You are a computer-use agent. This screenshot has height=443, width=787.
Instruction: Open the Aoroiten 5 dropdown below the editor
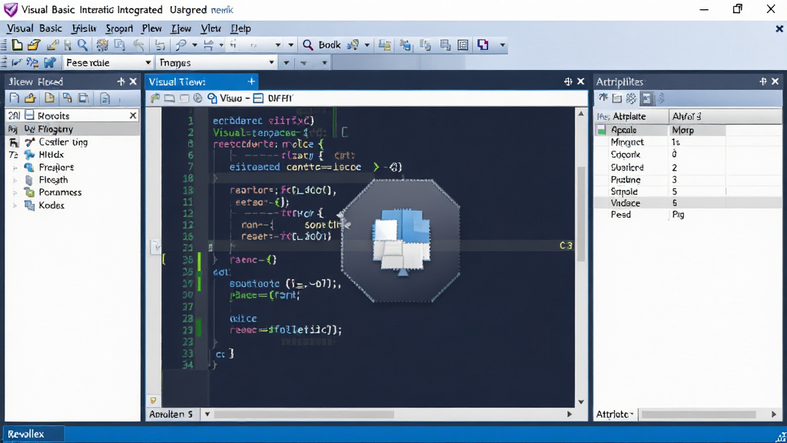tap(208, 415)
